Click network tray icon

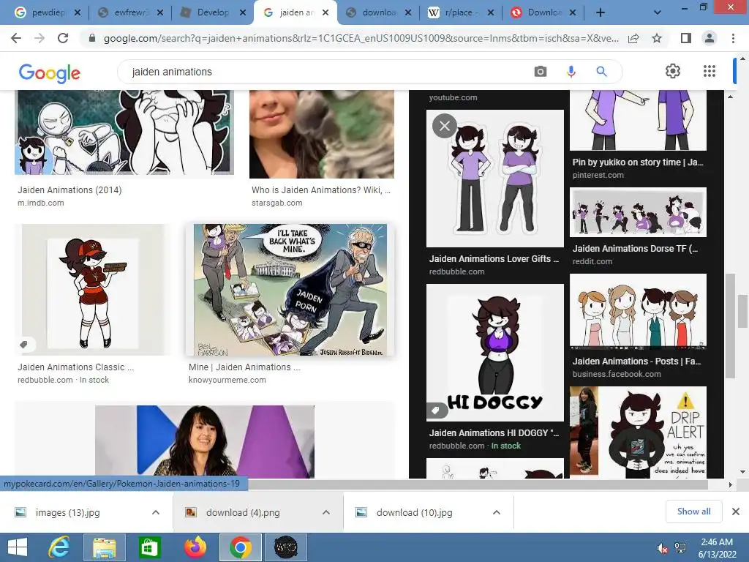click(x=680, y=548)
